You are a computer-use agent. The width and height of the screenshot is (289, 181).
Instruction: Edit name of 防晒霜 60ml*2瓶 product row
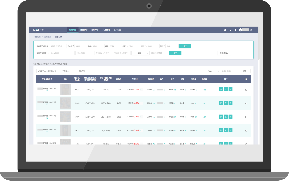[x=47, y=91]
